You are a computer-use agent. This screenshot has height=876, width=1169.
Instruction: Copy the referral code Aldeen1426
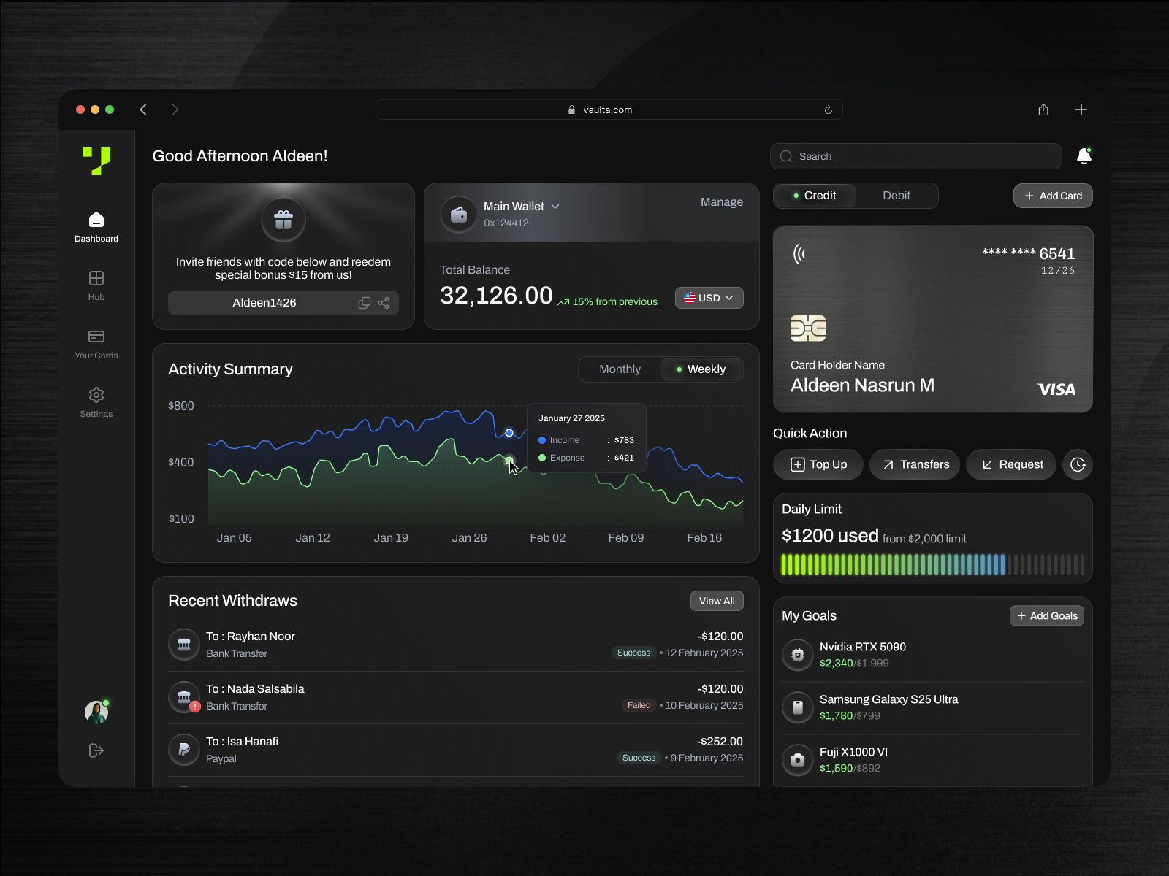pyautogui.click(x=364, y=302)
